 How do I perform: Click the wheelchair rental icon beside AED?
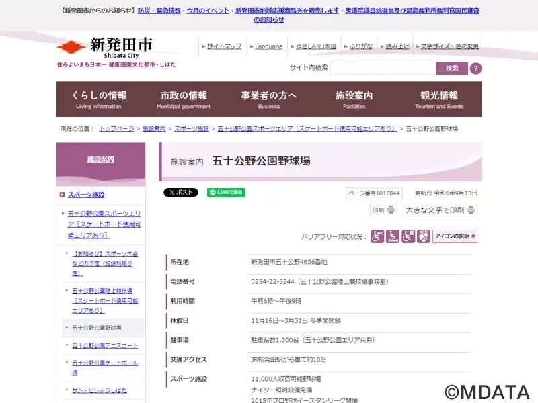(408, 236)
